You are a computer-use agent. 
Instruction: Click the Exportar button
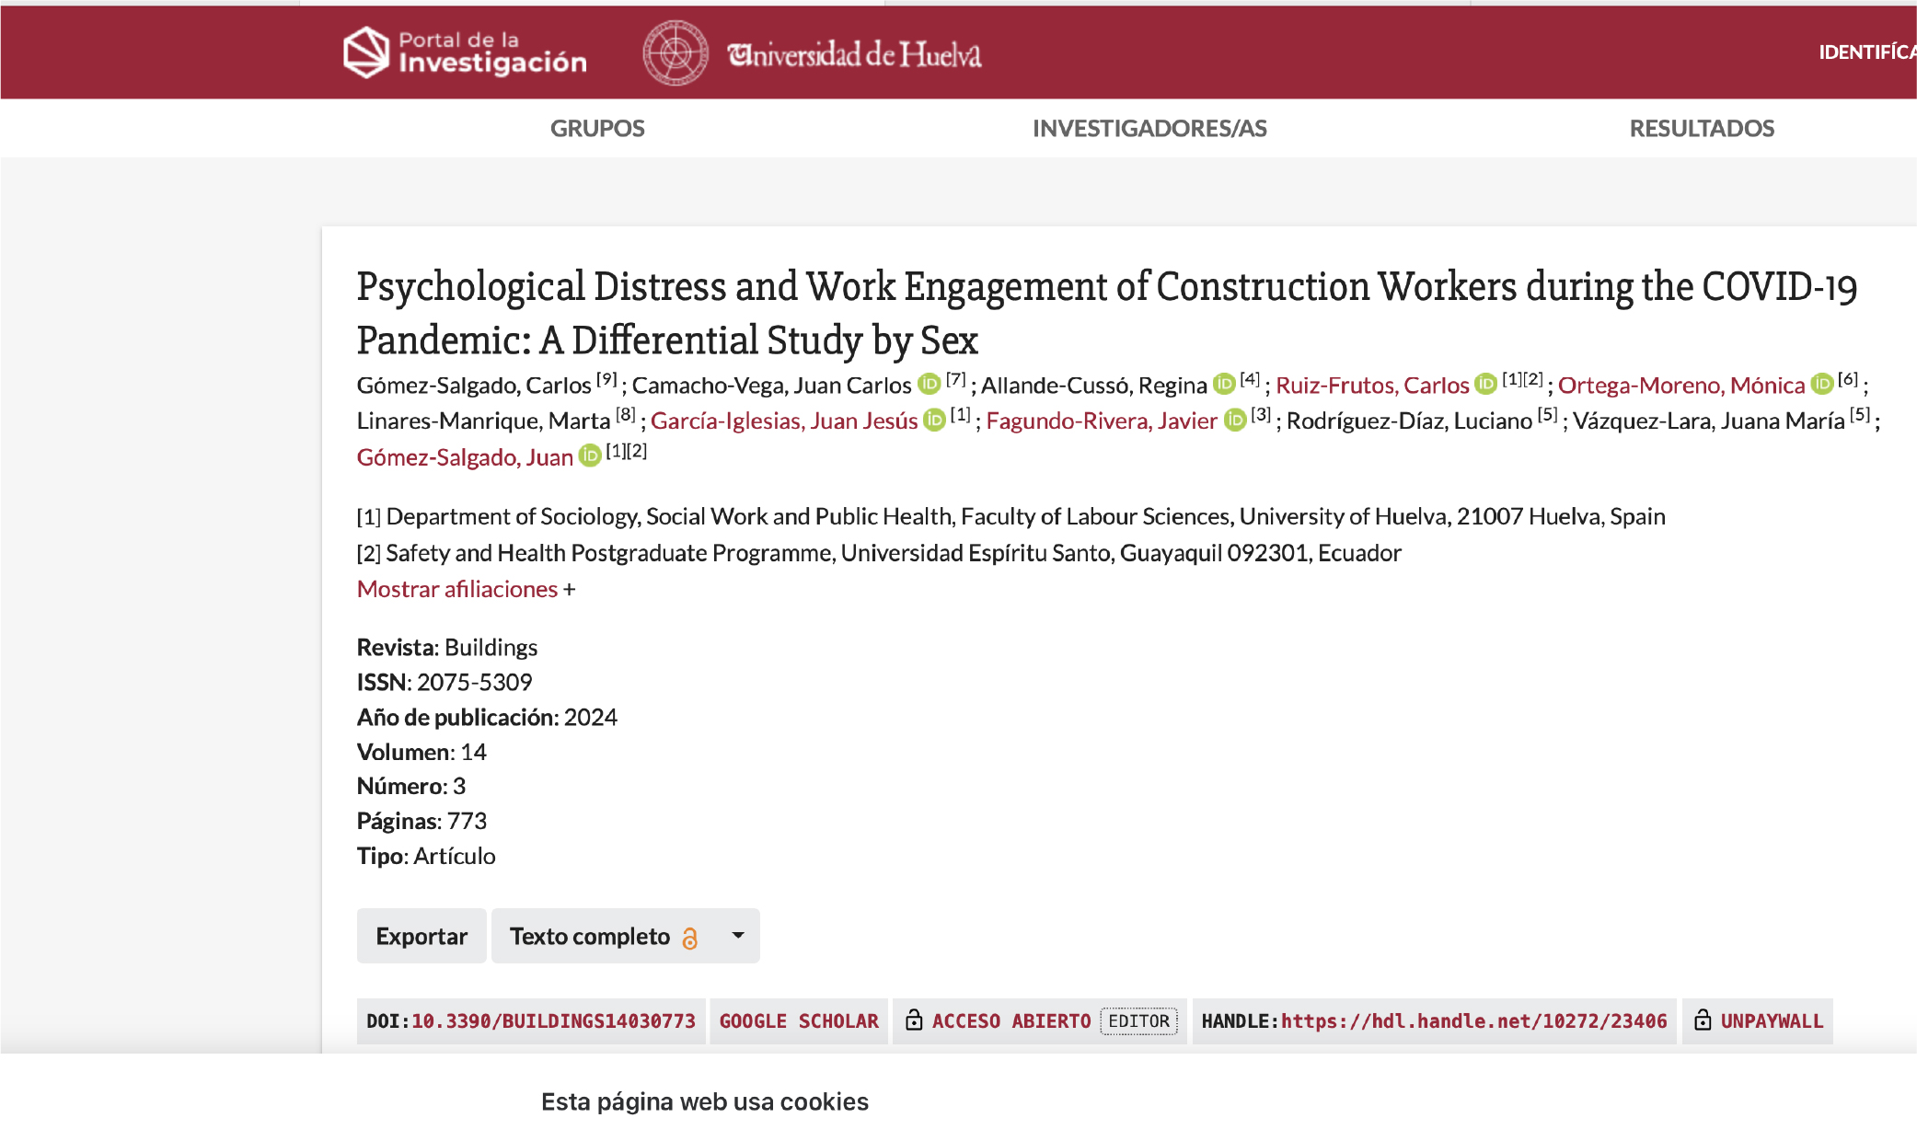point(422,936)
